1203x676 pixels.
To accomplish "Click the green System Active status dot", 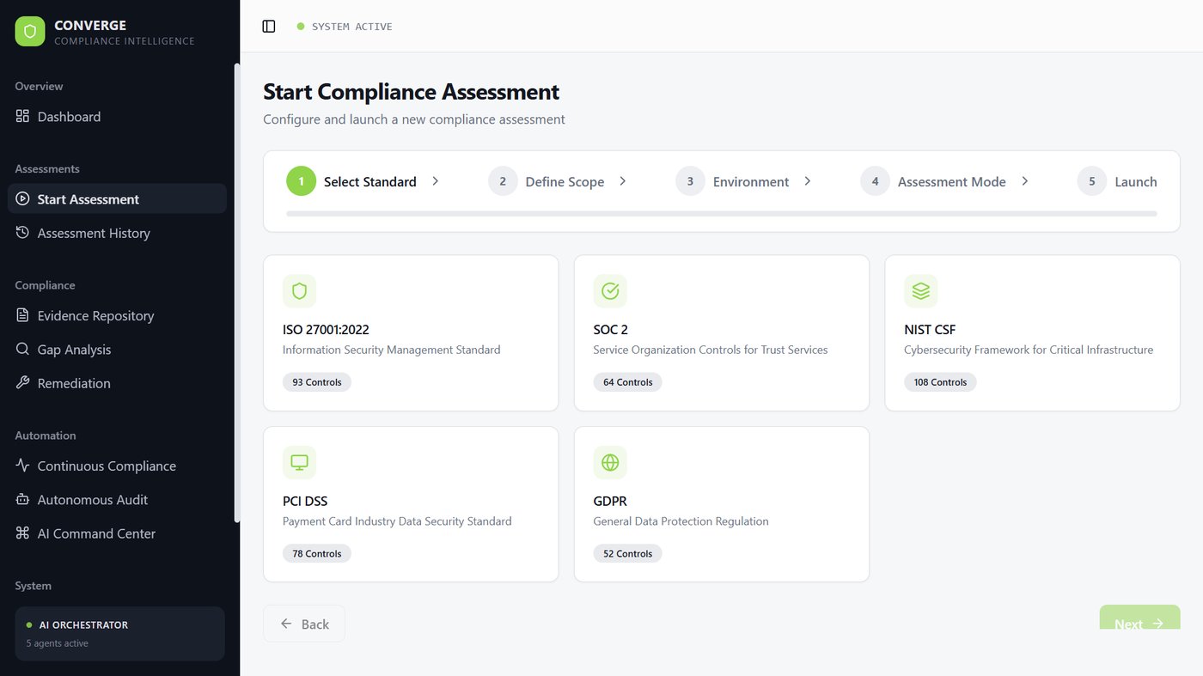I will 301,27.
